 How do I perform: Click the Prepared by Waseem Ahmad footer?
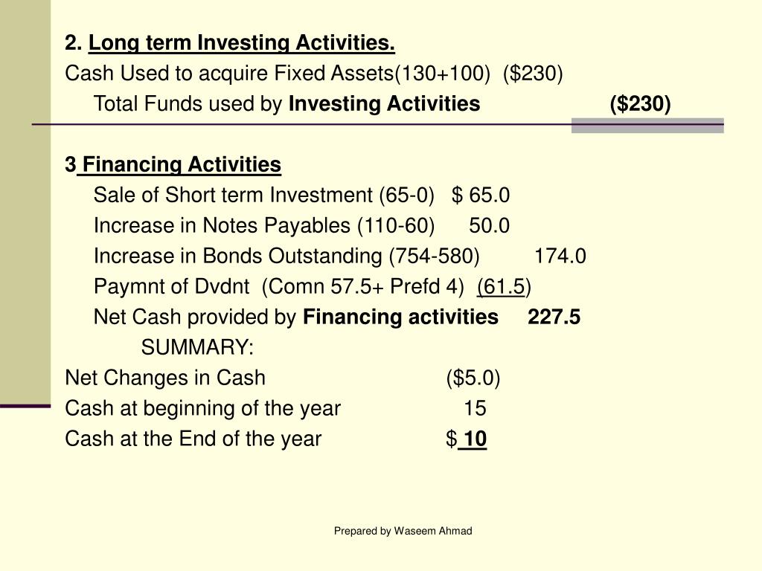pos(403,531)
